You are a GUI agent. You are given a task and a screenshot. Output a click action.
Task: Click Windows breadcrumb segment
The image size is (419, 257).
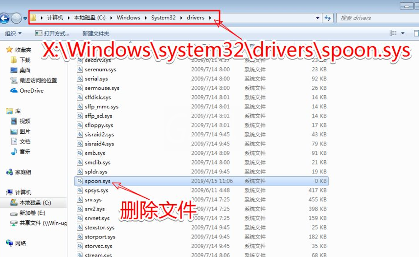128,18
